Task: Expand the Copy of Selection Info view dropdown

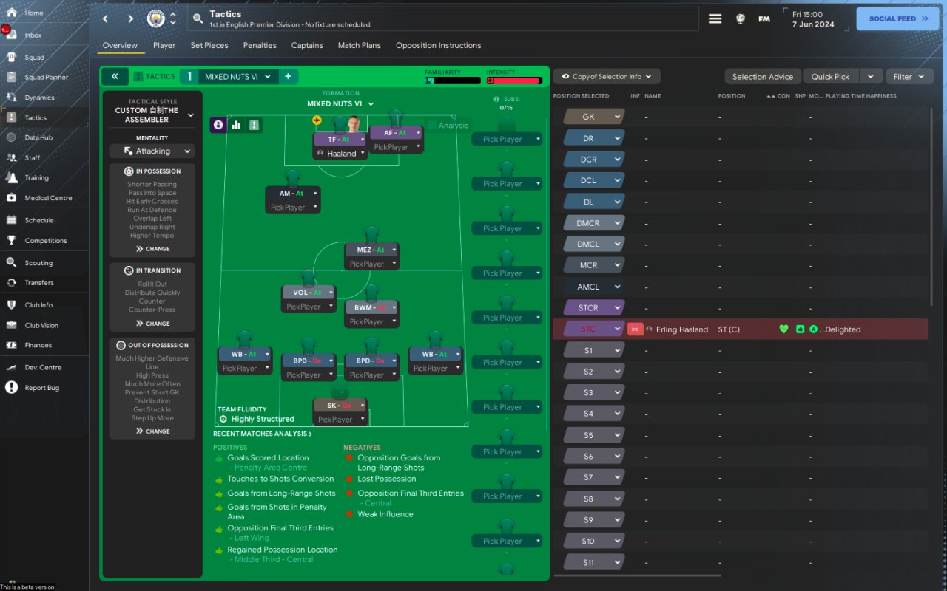Action: [607, 77]
